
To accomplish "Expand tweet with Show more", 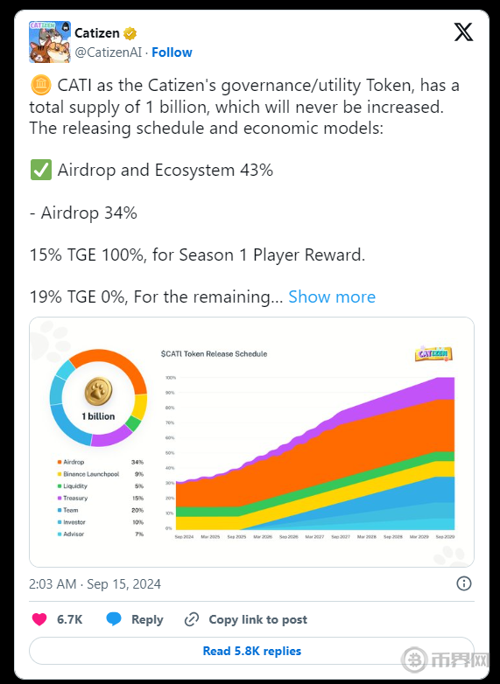I will pyautogui.click(x=332, y=297).
